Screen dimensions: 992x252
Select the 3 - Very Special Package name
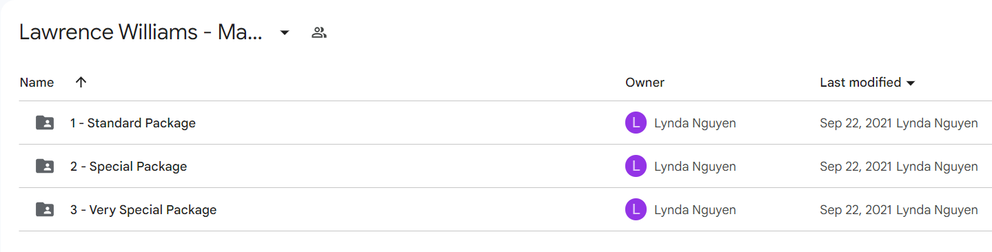(143, 210)
